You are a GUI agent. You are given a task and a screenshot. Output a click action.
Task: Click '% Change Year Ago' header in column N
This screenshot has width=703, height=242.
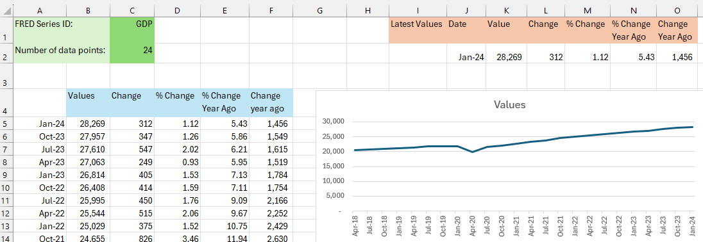tap(634, 30)
